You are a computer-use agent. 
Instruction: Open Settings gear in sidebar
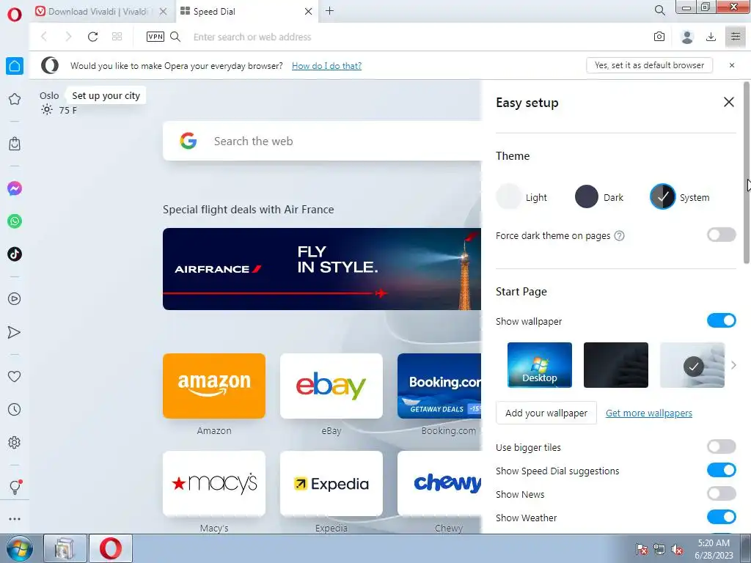tap(15, 442)
